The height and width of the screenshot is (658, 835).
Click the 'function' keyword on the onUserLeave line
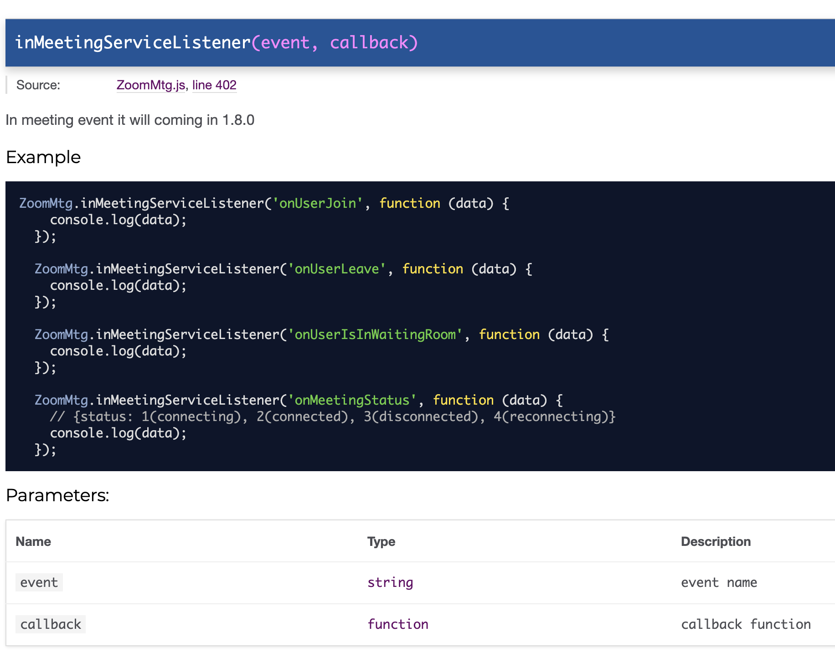(x=433, y=269)
